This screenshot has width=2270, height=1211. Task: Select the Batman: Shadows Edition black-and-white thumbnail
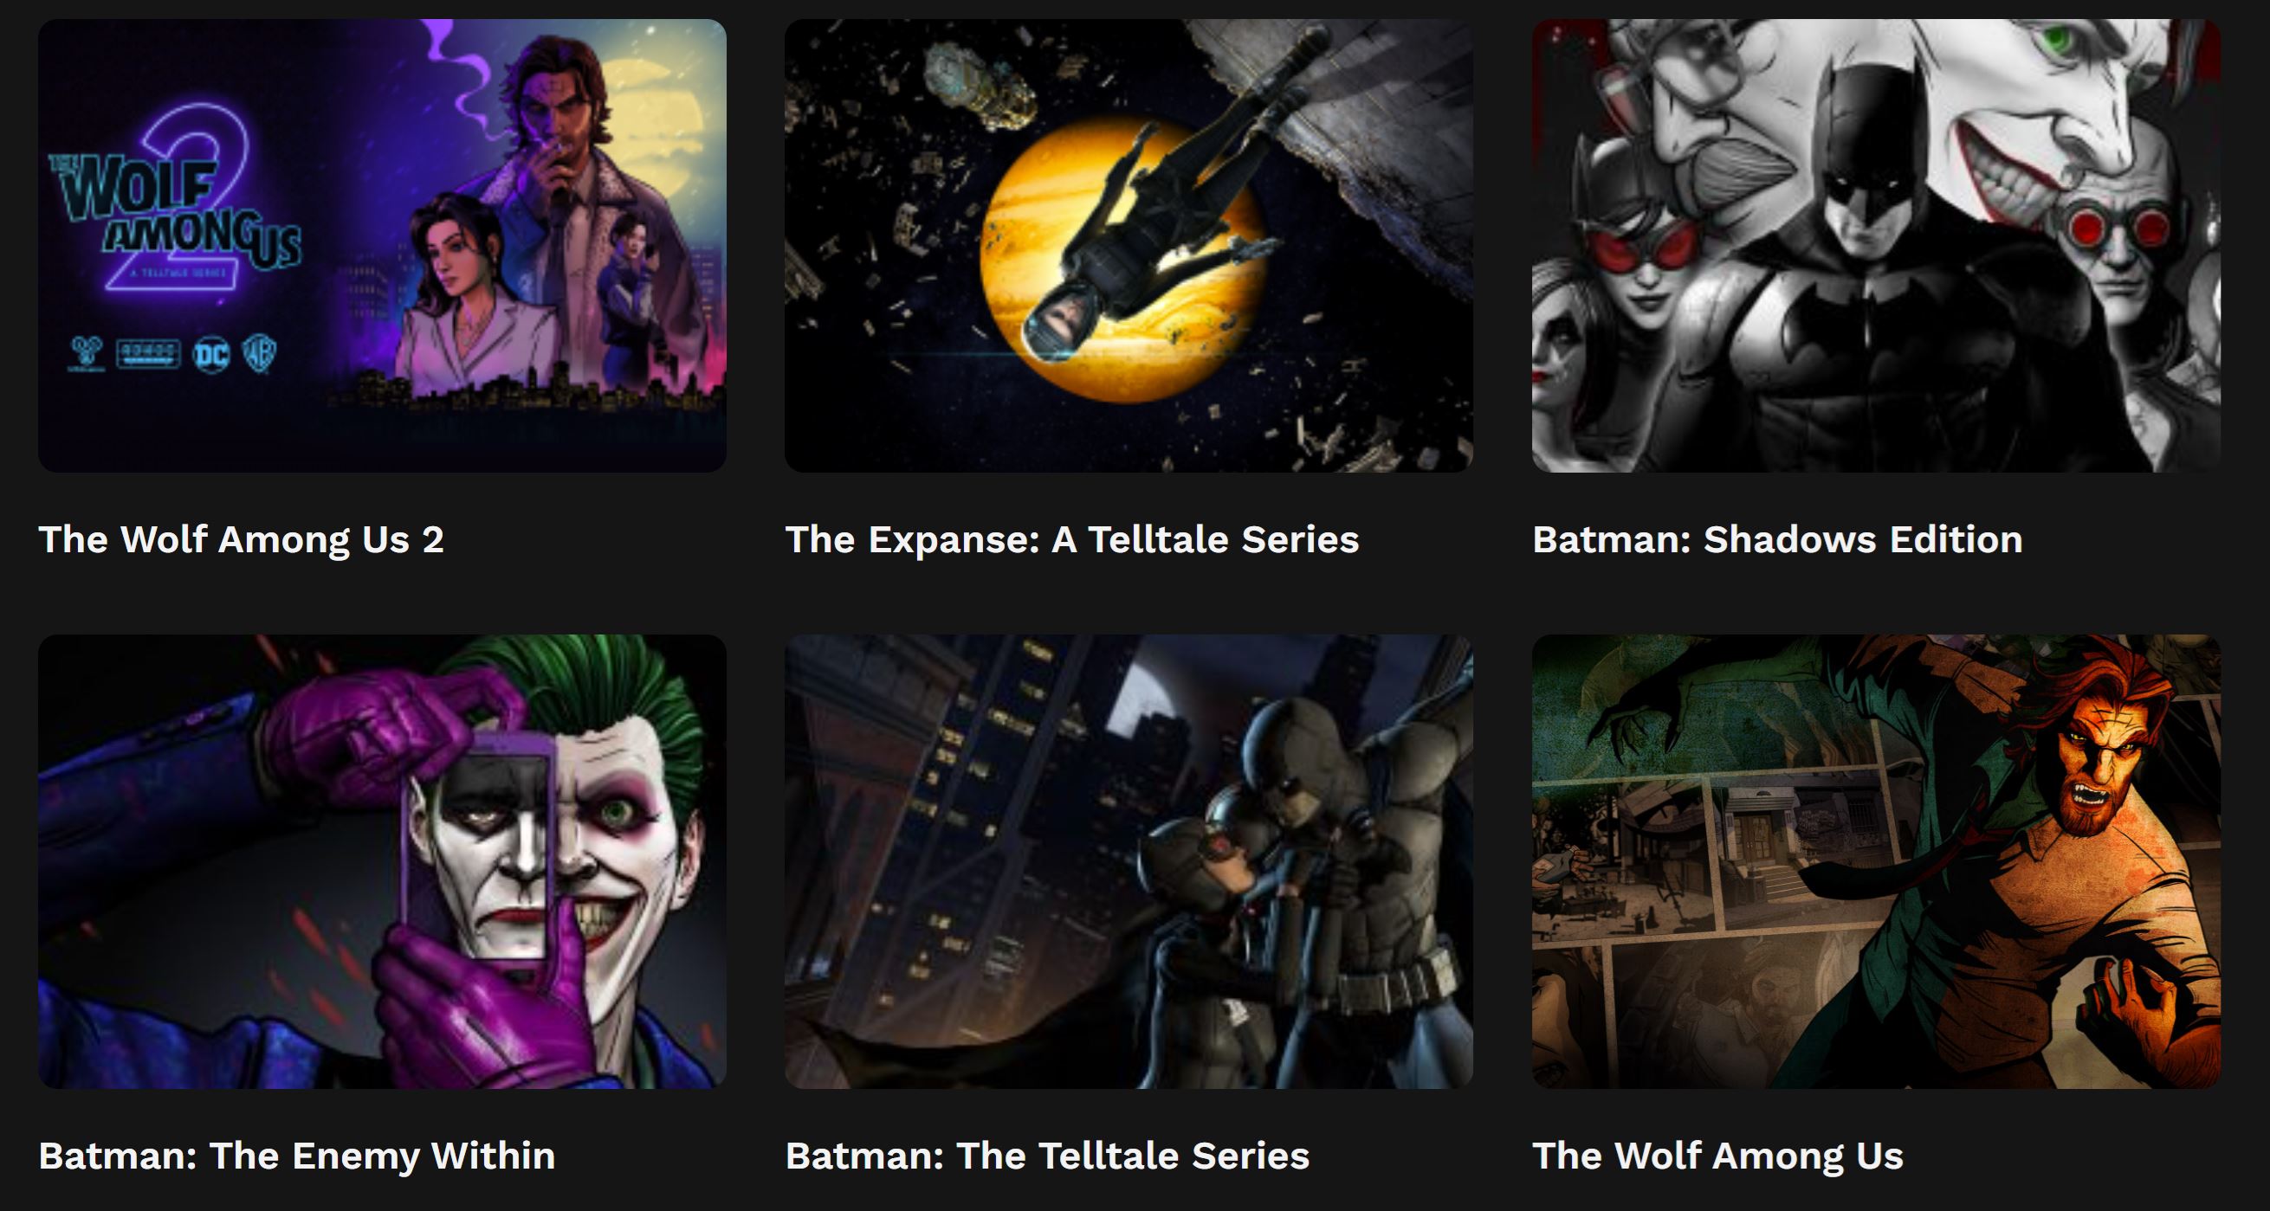(x=1876, y=246)
